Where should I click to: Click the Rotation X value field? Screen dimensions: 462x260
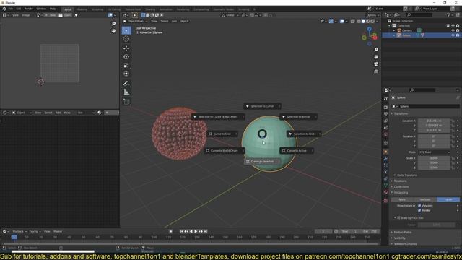pos(434,136)
